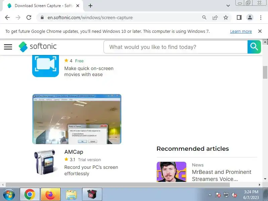
Task: Open Windows Explorer from the taskbar
Action: point(71,195)
